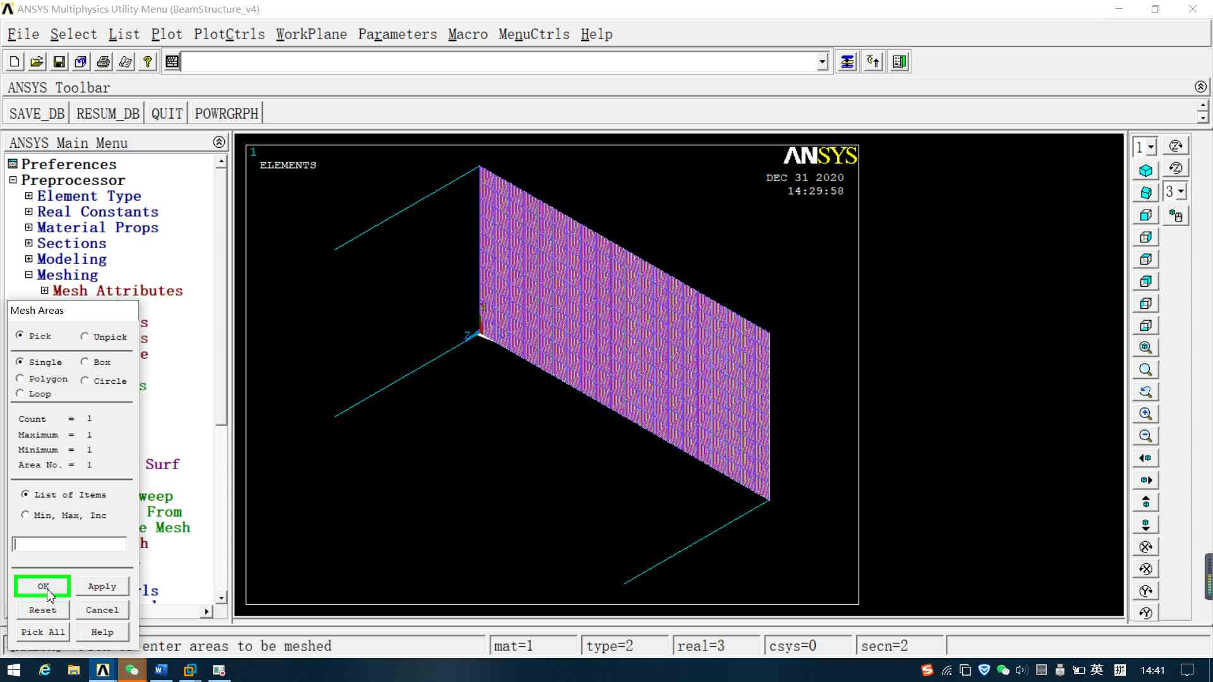Click the Apply button
The width and height of the screenshot is (1213, 682).
(102, 586)
